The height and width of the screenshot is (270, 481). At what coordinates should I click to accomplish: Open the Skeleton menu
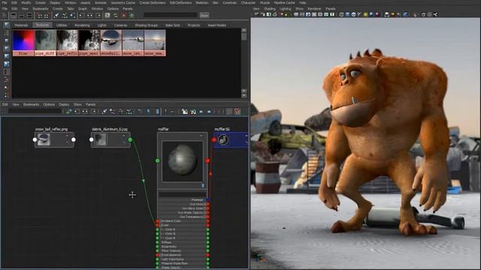pos(202,3)
